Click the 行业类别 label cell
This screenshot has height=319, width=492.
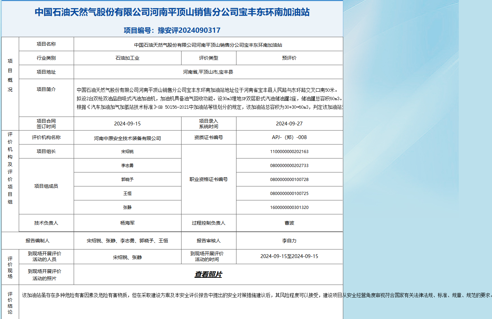tap(46, 58)
